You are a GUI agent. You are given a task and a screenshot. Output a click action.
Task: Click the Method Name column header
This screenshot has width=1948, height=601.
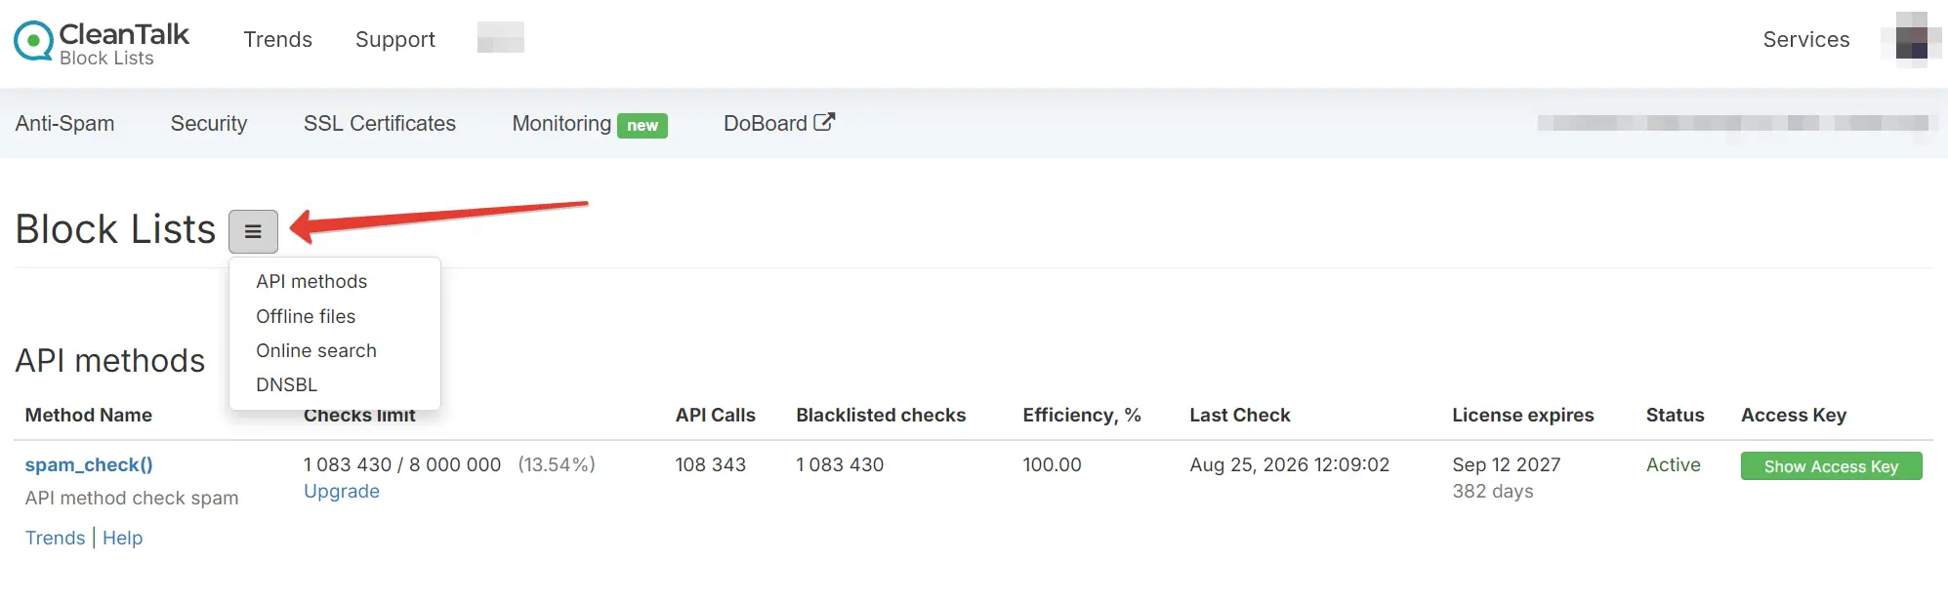88,415
